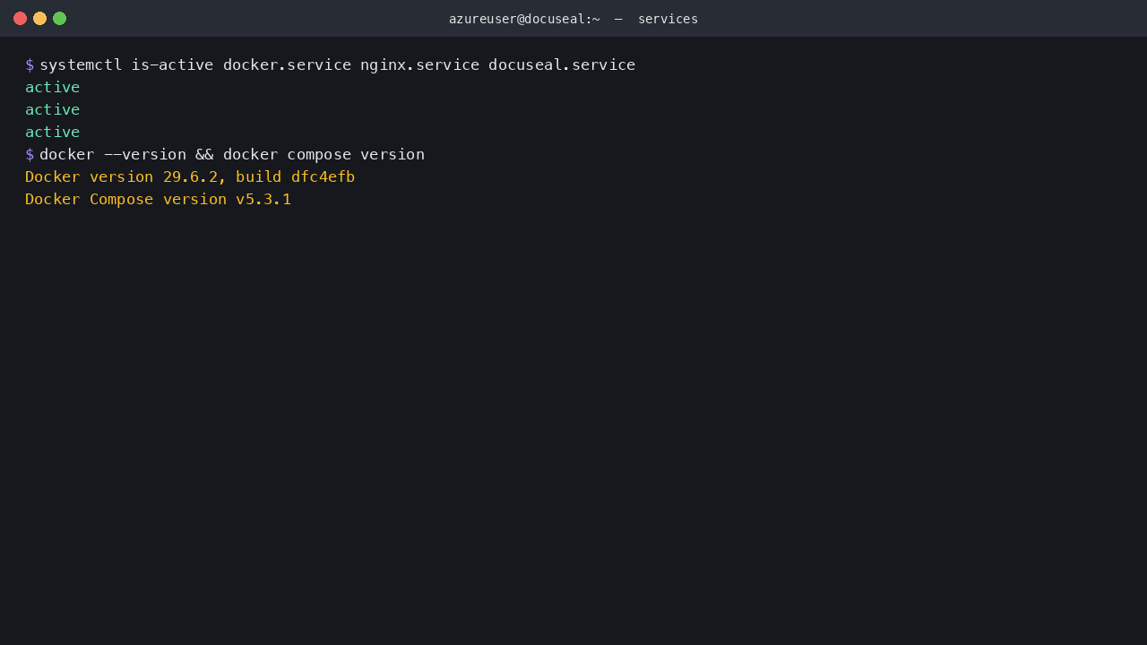
Task: Click the window title 'azureuser@docuseal:~ — services'
Action: (573, 19)
